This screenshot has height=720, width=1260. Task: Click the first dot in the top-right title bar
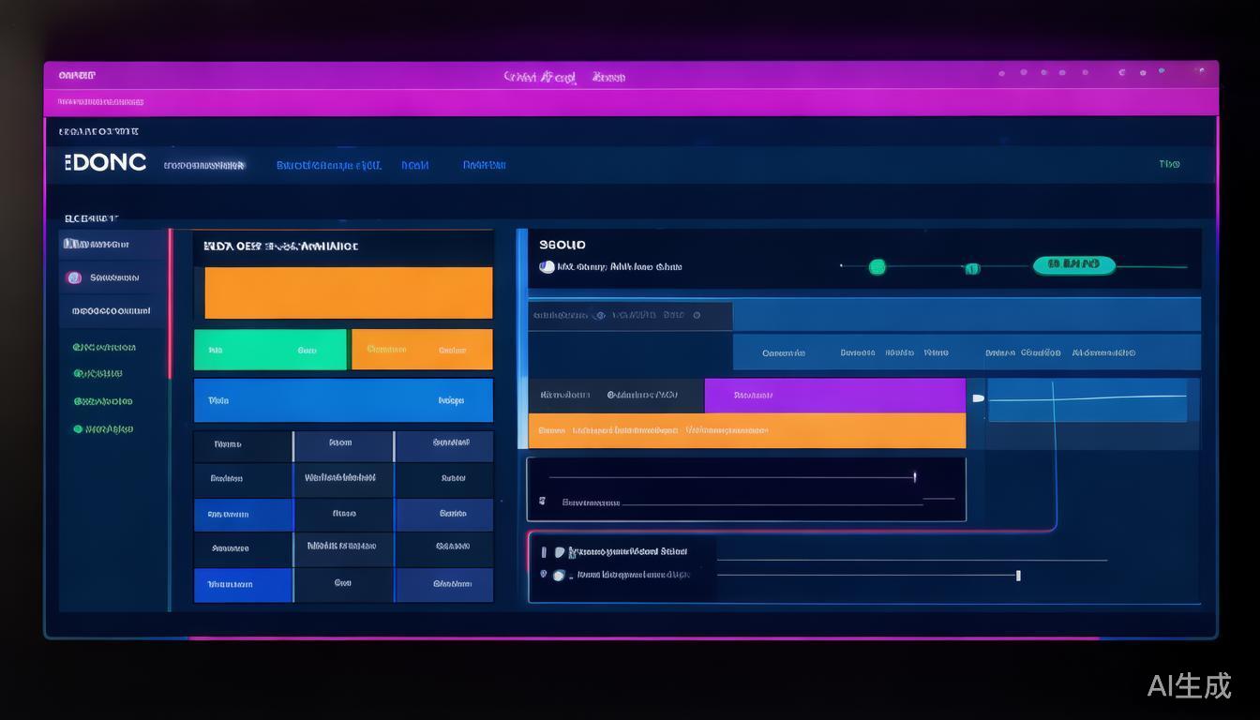(x=1001, y=73)
